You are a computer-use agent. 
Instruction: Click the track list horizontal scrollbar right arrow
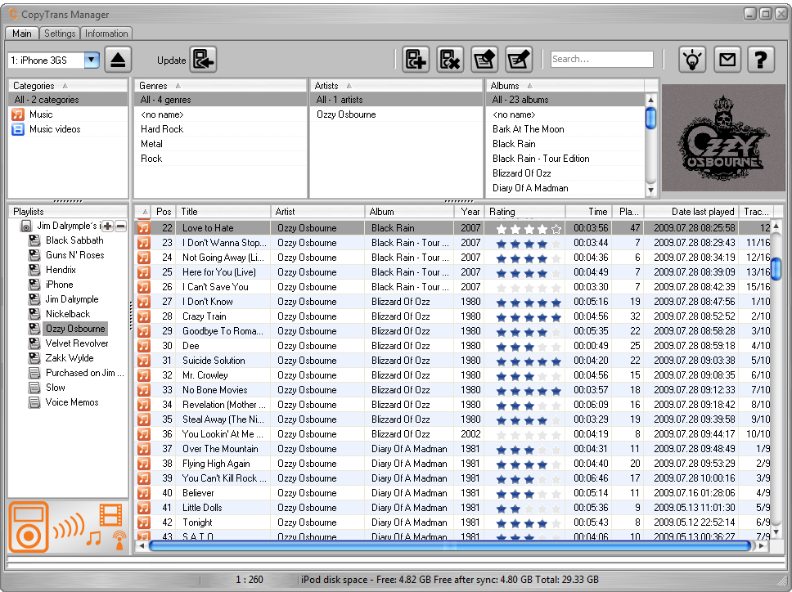coord(761,546)
